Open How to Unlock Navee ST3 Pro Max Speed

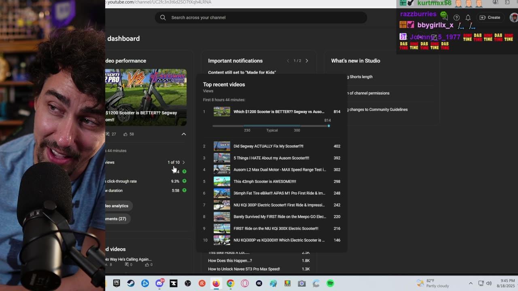pyautogui.click(x=259, y=269)
